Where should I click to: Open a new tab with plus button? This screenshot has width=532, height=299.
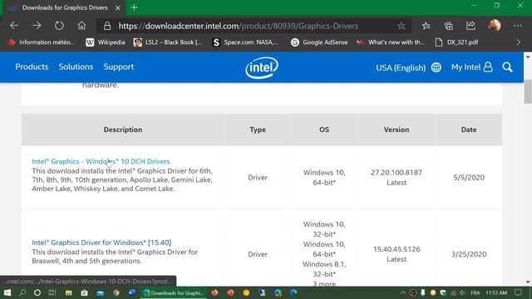pos(134,7)
